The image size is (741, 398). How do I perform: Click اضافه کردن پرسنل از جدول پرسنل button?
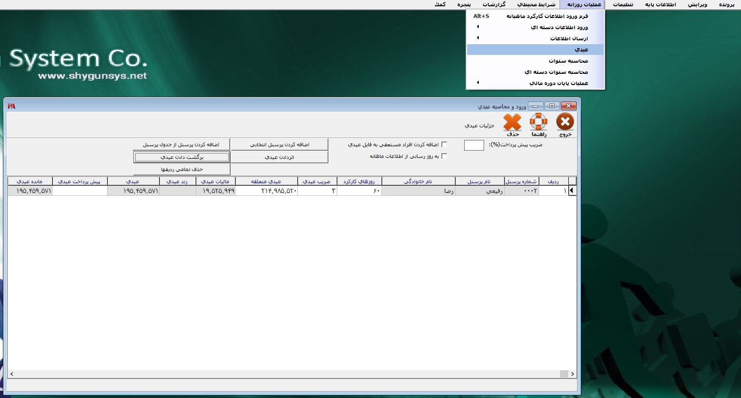tap(181, 145)
